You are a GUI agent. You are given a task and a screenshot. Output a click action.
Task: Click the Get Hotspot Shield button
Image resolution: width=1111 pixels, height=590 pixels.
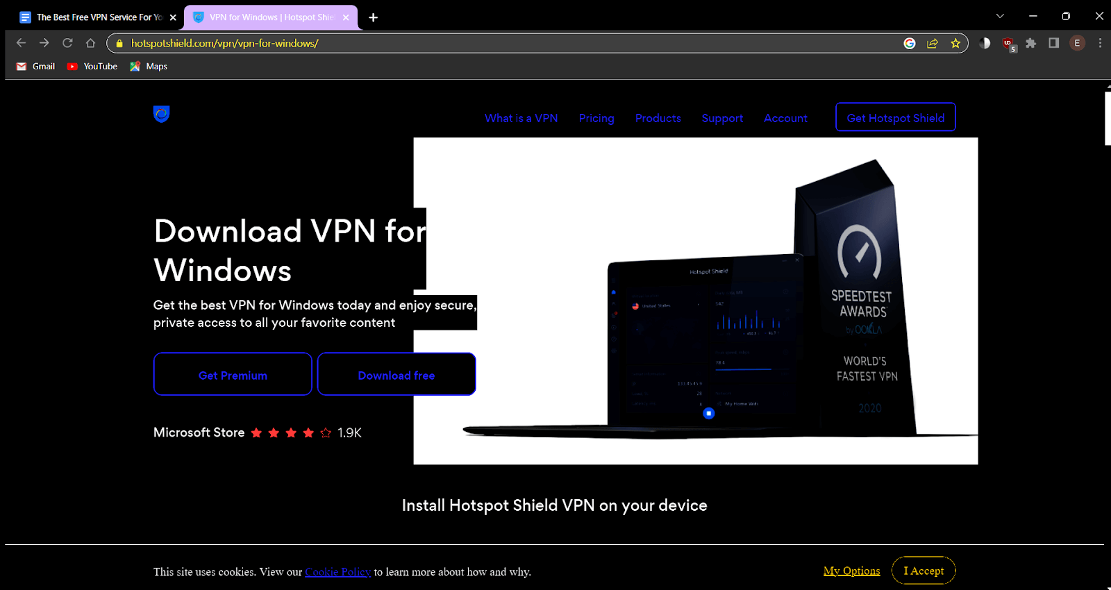tap(896, 117)
